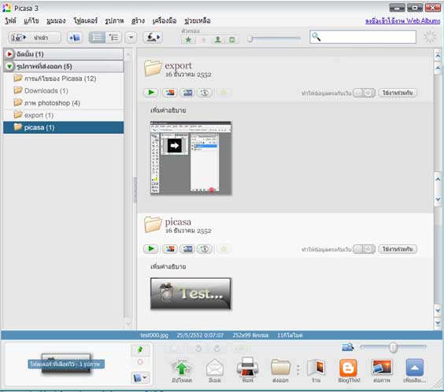Play slideshow for the picasa folder
The width and height of the screenshot is (444, 392).
(150, 249)
